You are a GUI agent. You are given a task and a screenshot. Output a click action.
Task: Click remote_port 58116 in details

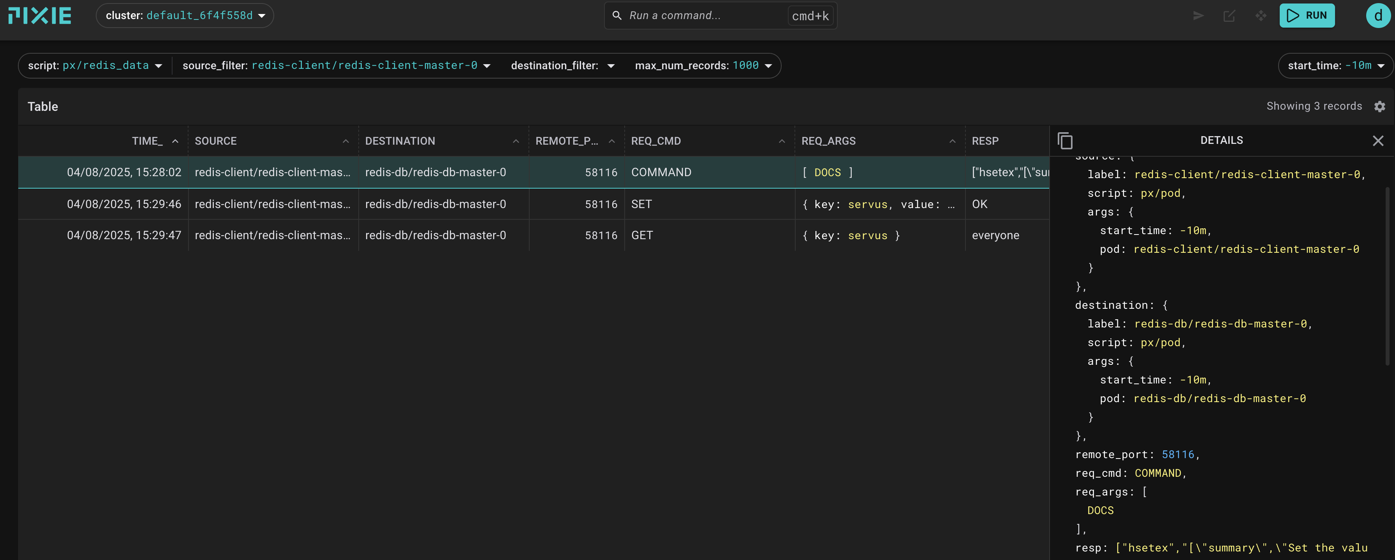(x=1177, y=455)
